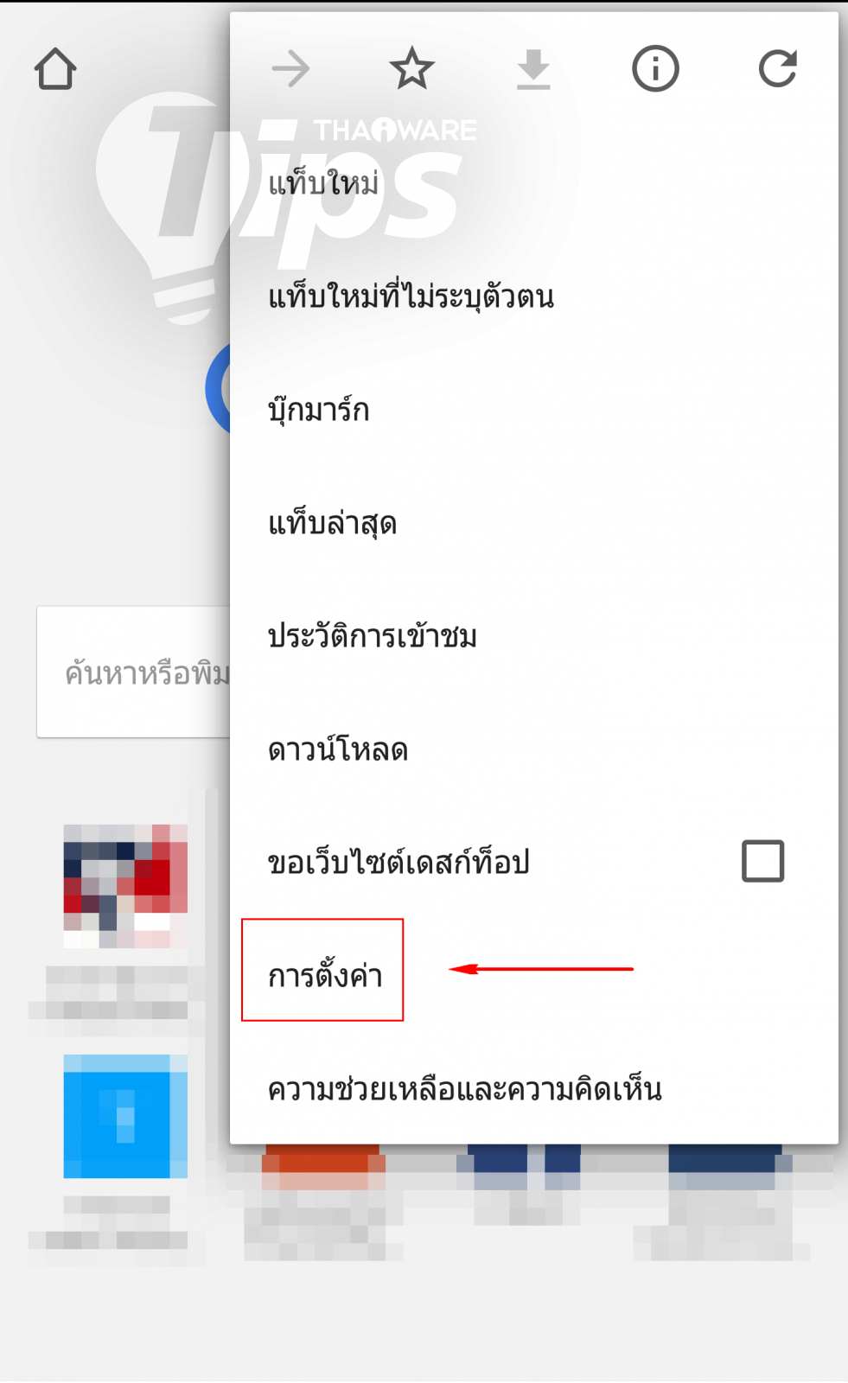
Task: Tap the home icon
Action: [55, 69]
